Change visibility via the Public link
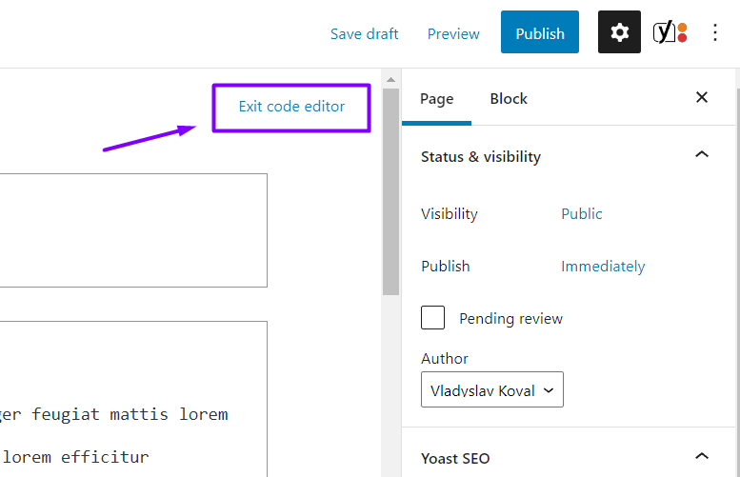The width and height of the screenshot is (740, 477). (581, 213)
